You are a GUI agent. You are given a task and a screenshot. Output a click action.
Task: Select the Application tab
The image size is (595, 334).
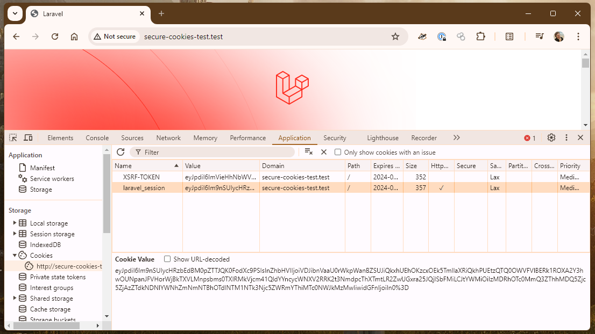coord(294,138)
